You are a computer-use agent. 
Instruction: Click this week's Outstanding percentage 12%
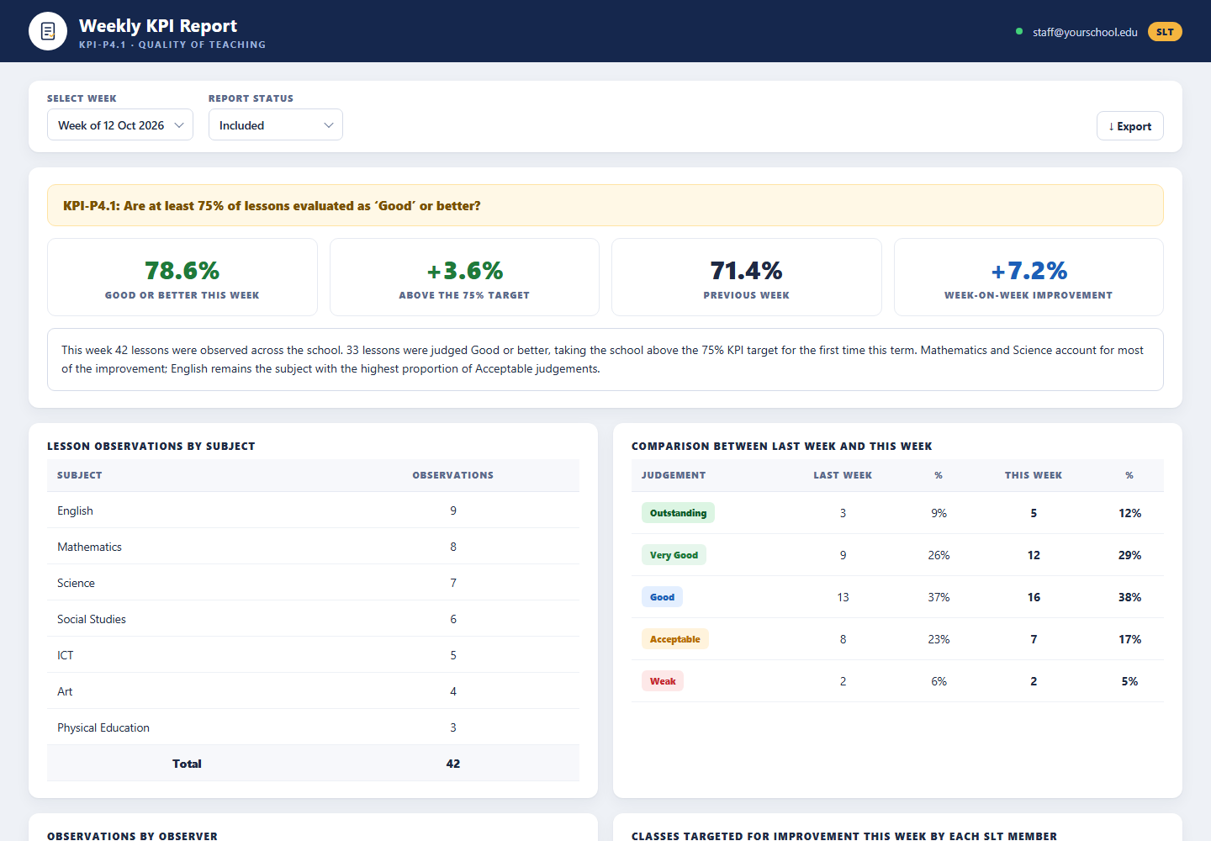[1129, 513]
